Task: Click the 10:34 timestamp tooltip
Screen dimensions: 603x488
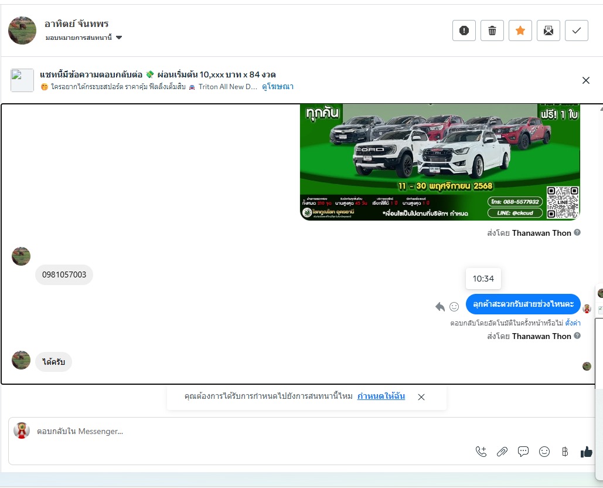Action: pos(483,279)
